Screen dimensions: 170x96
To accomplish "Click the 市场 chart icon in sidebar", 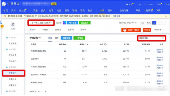I will [x=13, y=24].
